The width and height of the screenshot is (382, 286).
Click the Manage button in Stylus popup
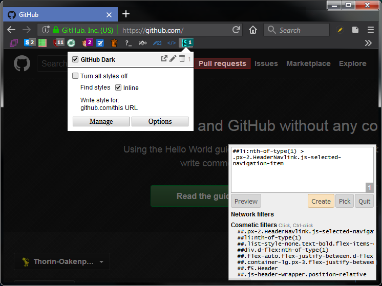(101, 121)
